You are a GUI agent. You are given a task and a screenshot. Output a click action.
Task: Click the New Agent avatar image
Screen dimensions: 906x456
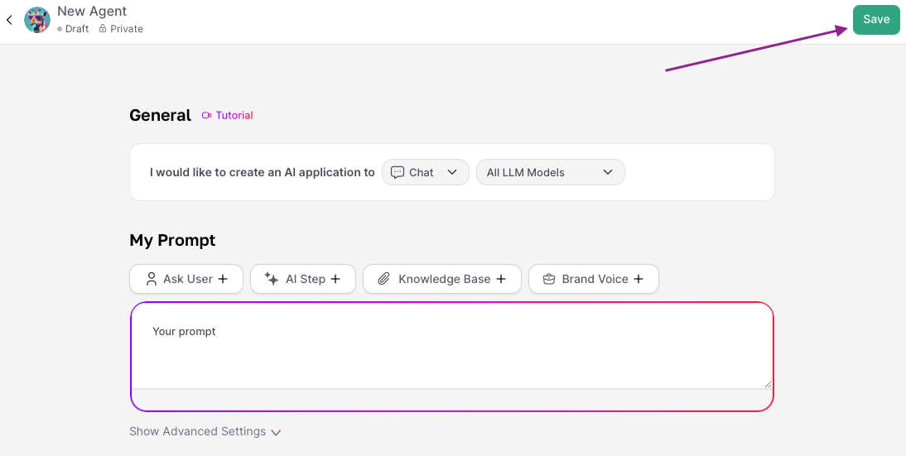pyautogui.click(x=37, y=20)
